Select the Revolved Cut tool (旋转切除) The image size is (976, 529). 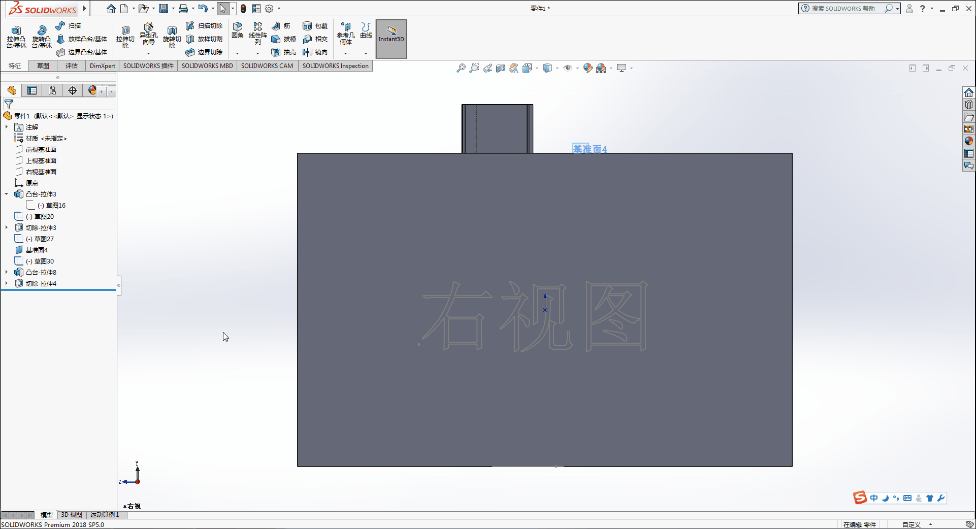pos(172,37)
